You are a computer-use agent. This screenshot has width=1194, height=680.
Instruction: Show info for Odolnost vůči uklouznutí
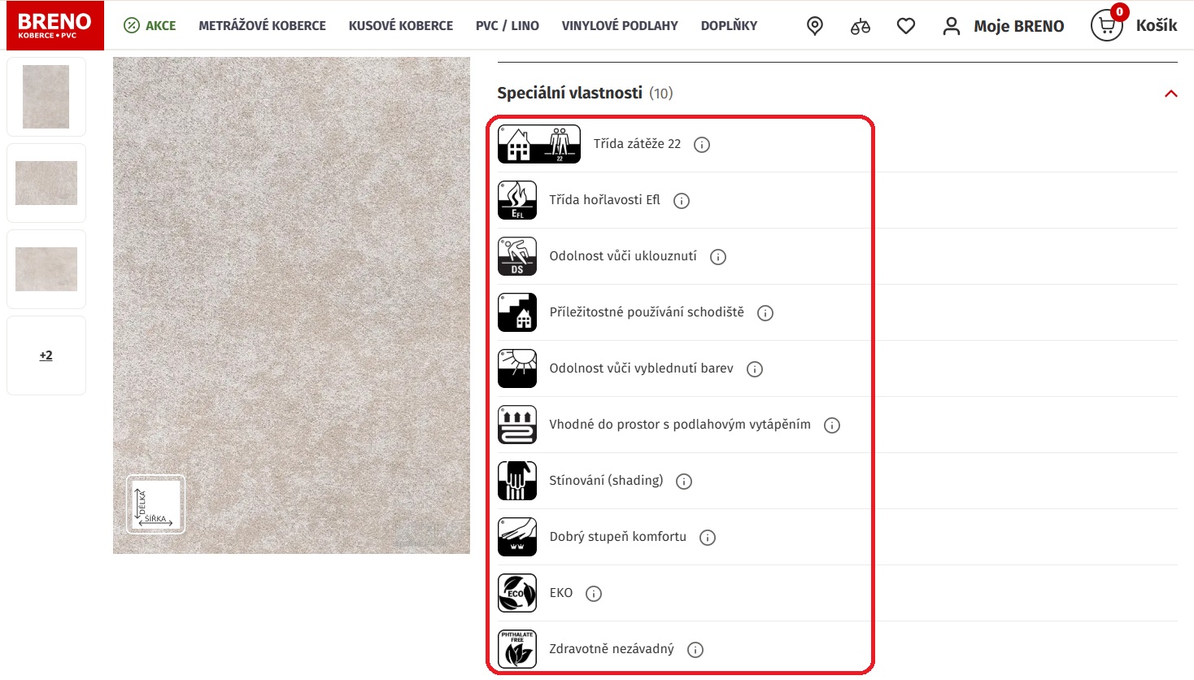[718, 257]
